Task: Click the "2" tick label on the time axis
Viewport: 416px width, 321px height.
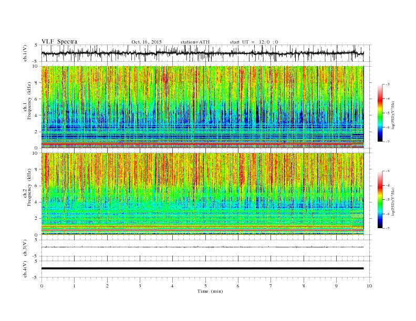Action: coord(107,286)
